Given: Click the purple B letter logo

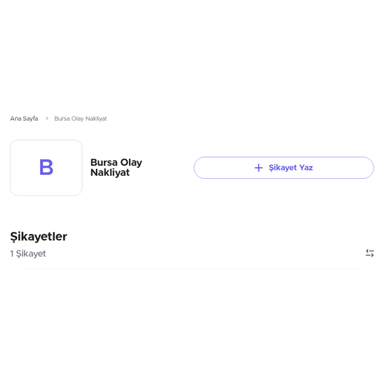Looking at the screenshot, I should (x=46, y=167).
